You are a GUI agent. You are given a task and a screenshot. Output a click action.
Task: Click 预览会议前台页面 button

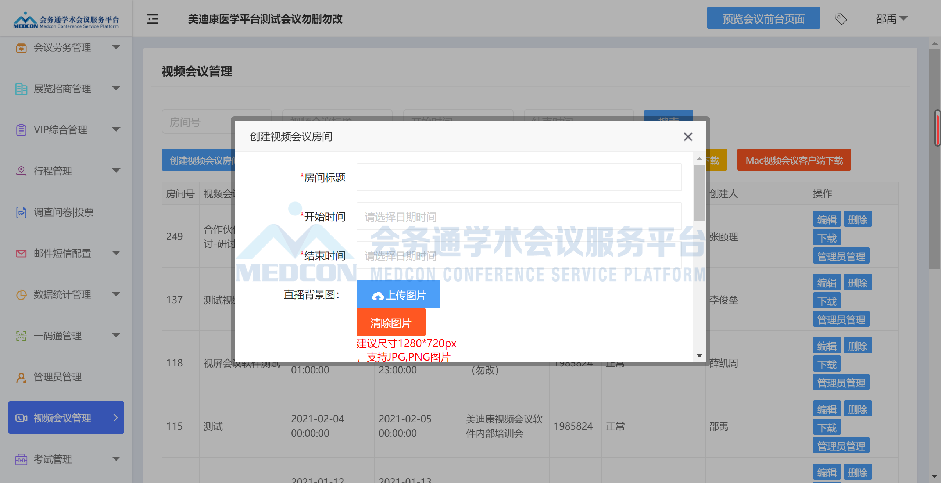click(x=763, y=18)
